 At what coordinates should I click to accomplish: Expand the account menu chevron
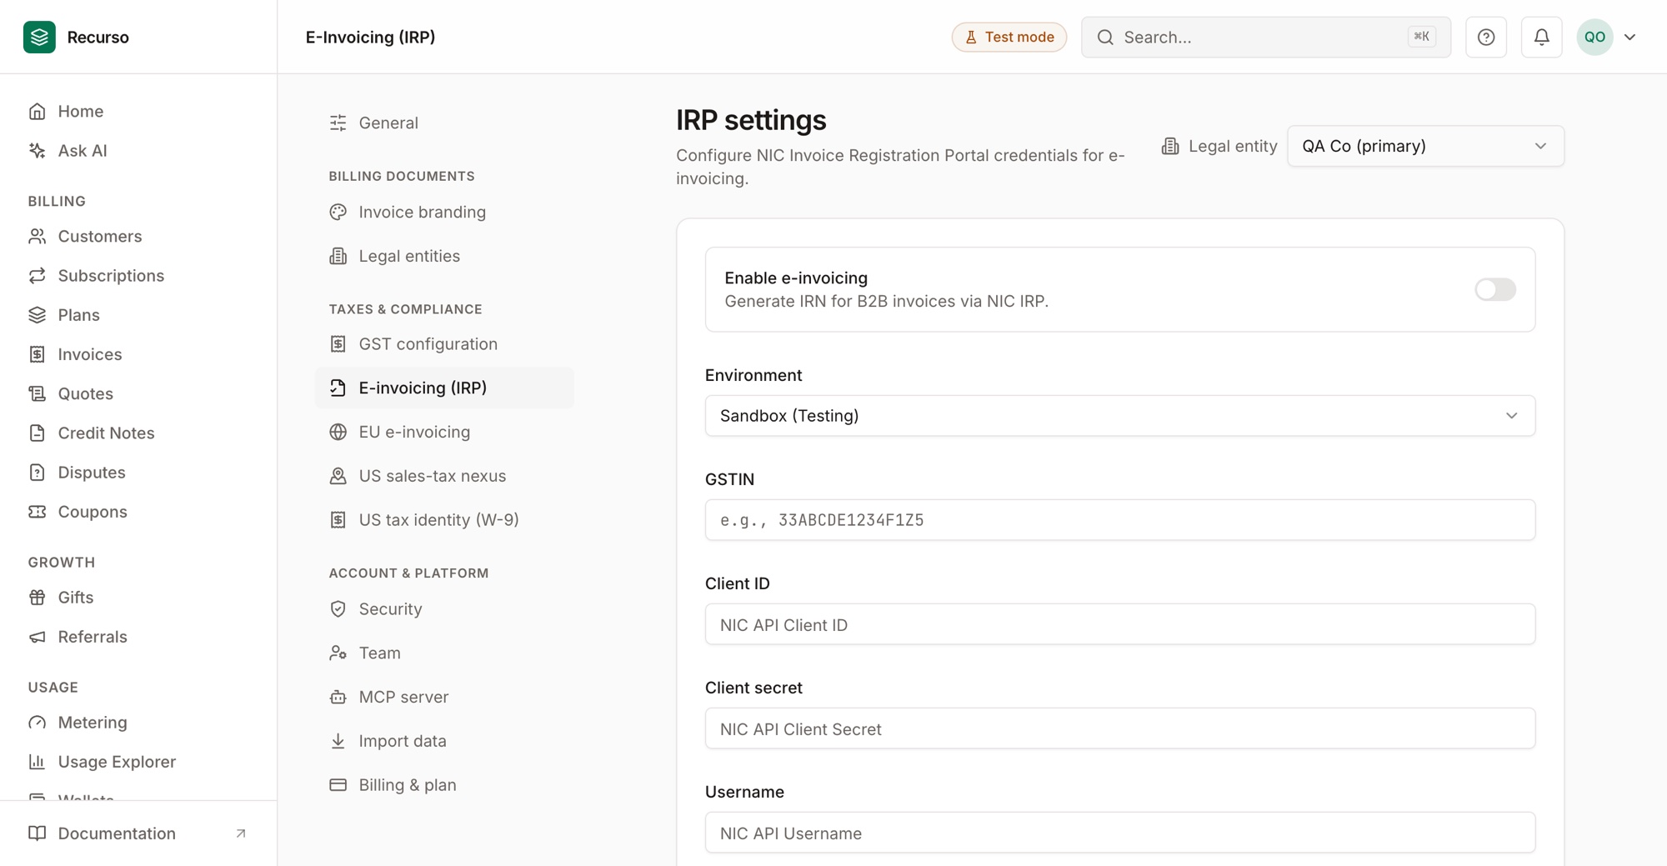[1630, 37]
